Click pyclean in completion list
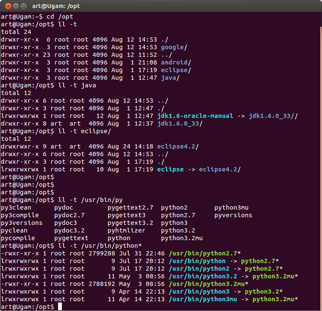 [x=14, y=230]
